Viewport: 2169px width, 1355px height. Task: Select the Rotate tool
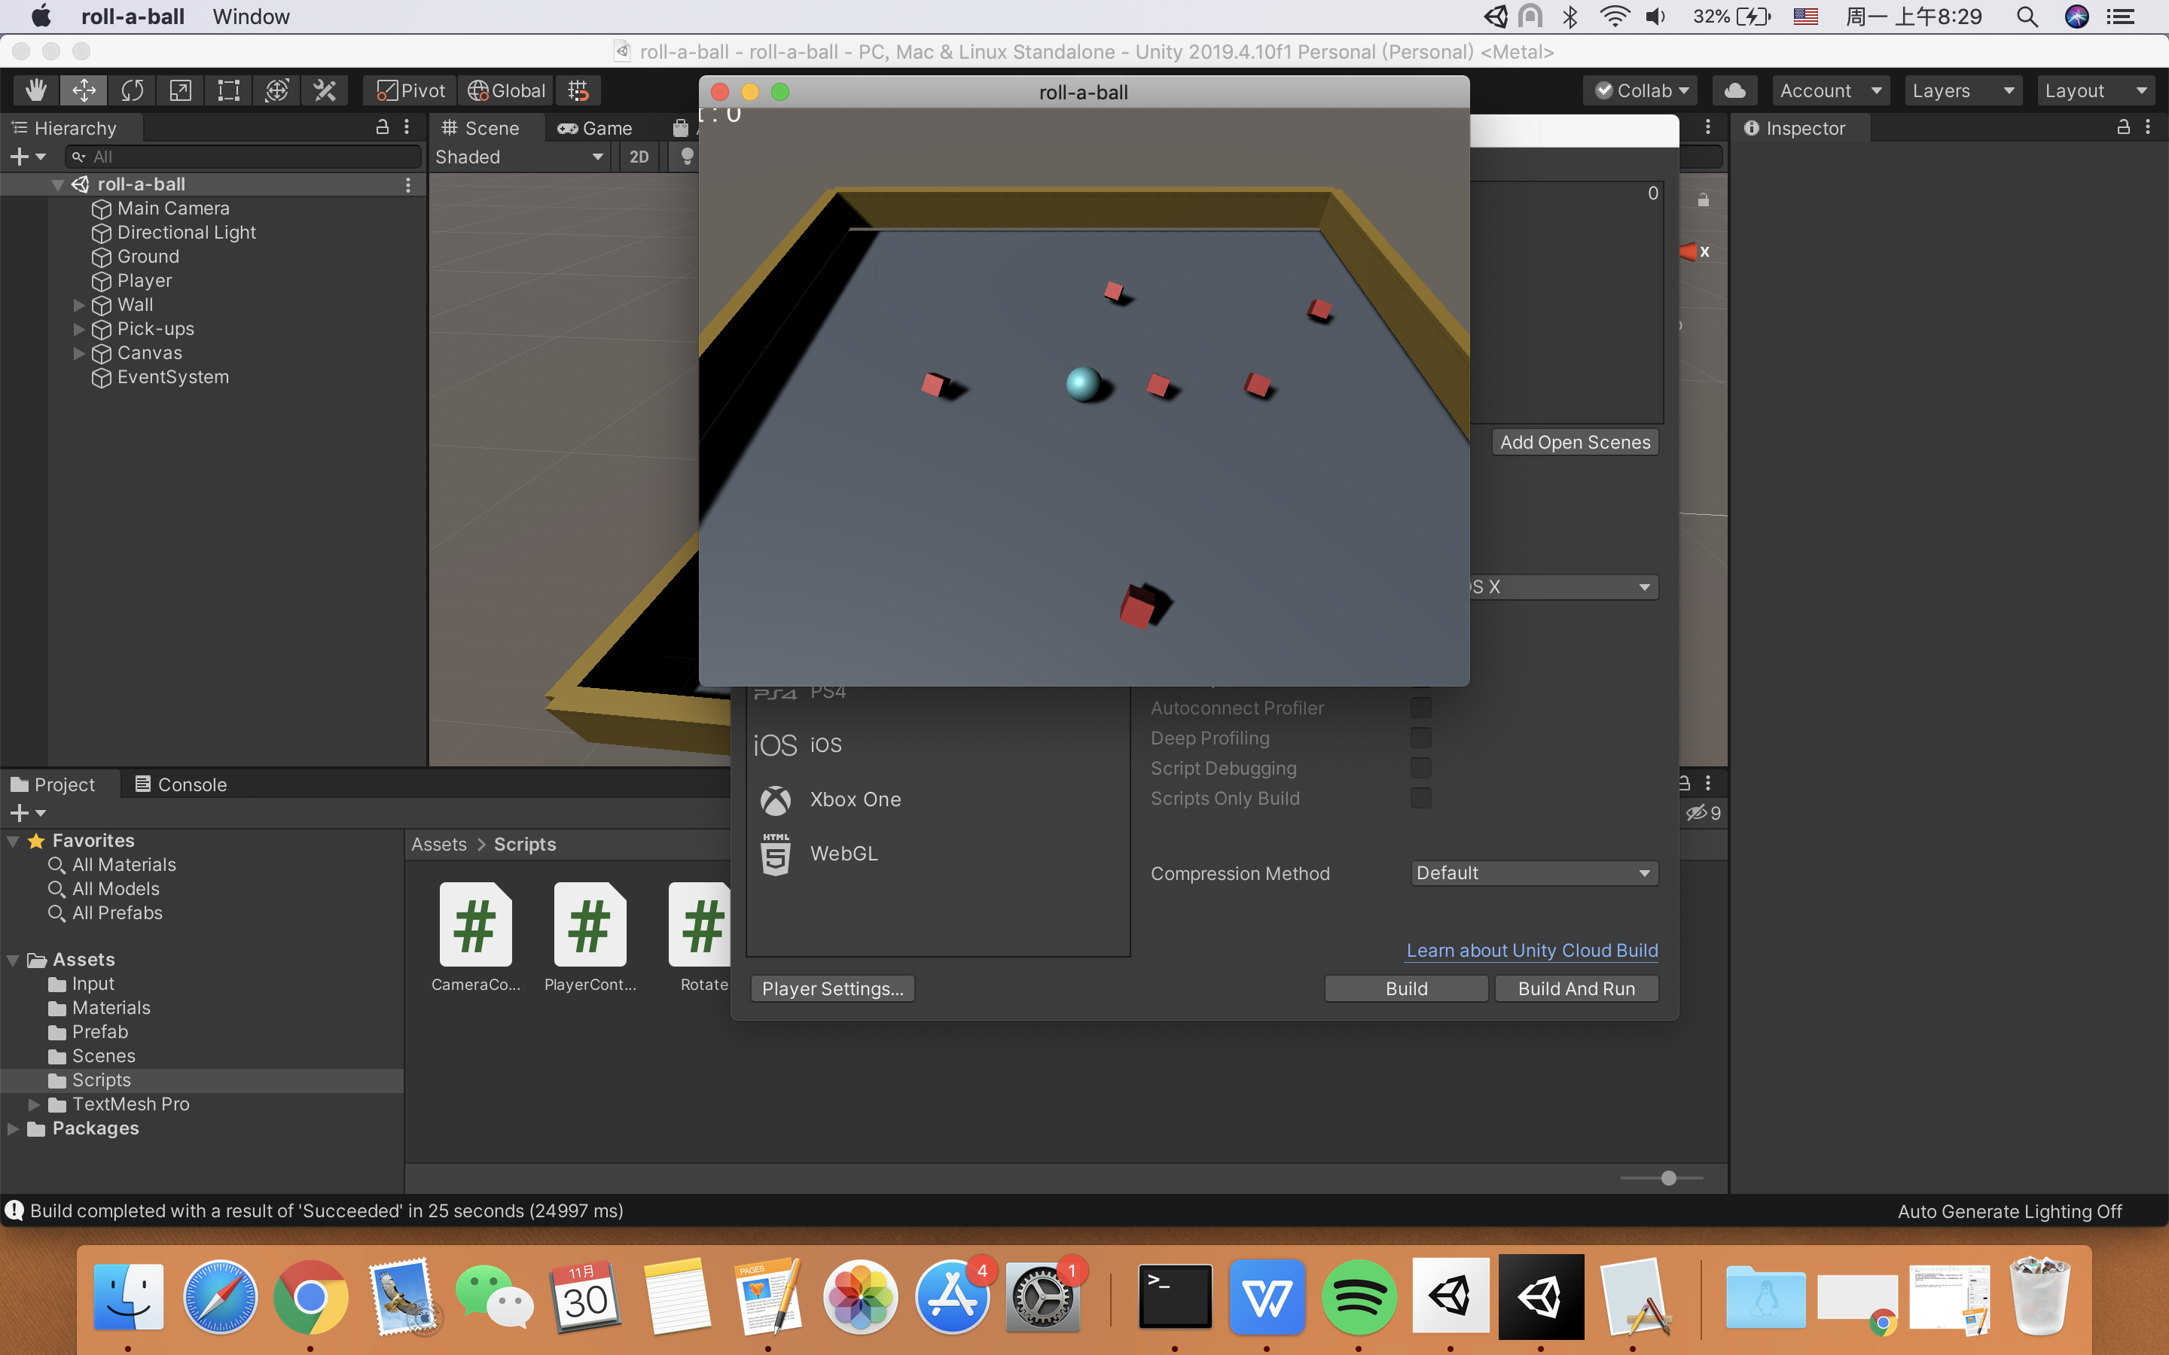tap(133, 90)
